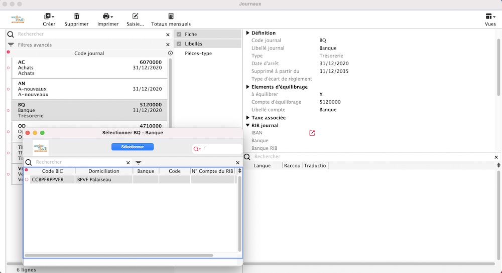Image resolution: width=502 pixels, height=273 pixels.
Task: Click the Compte d'équilibrage value 5120000
Action: click(x=330, y=102)
